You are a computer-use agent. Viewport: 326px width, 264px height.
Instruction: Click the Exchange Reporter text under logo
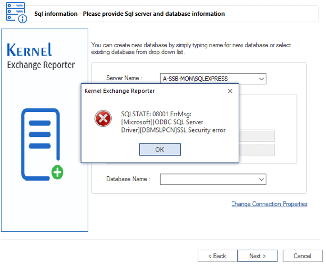(x=41, y=65)
